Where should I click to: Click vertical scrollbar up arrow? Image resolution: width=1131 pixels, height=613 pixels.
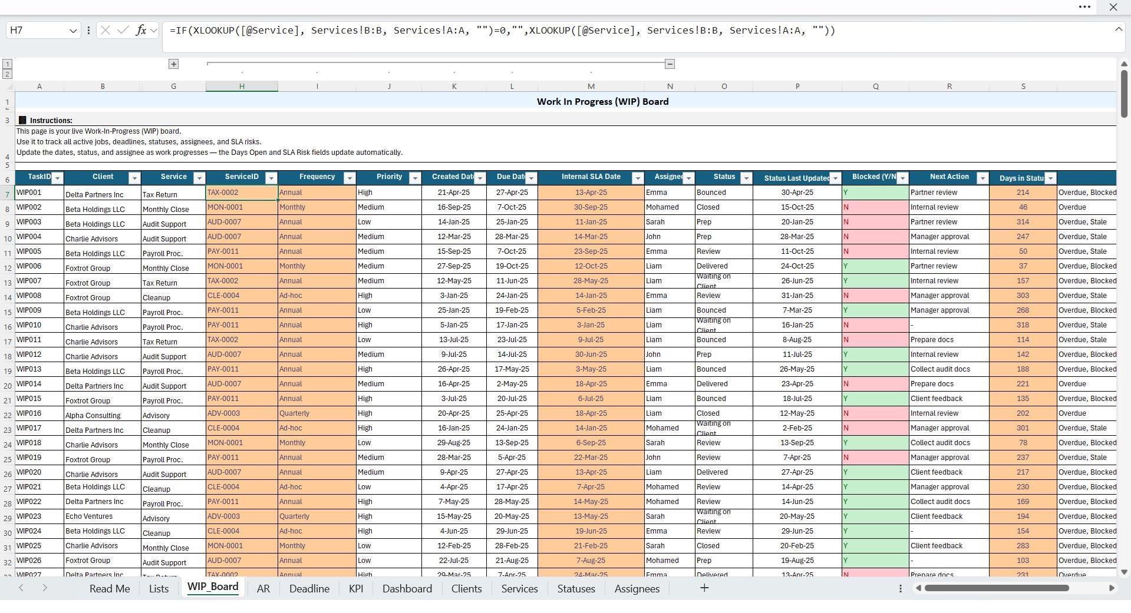(1124, 64)
